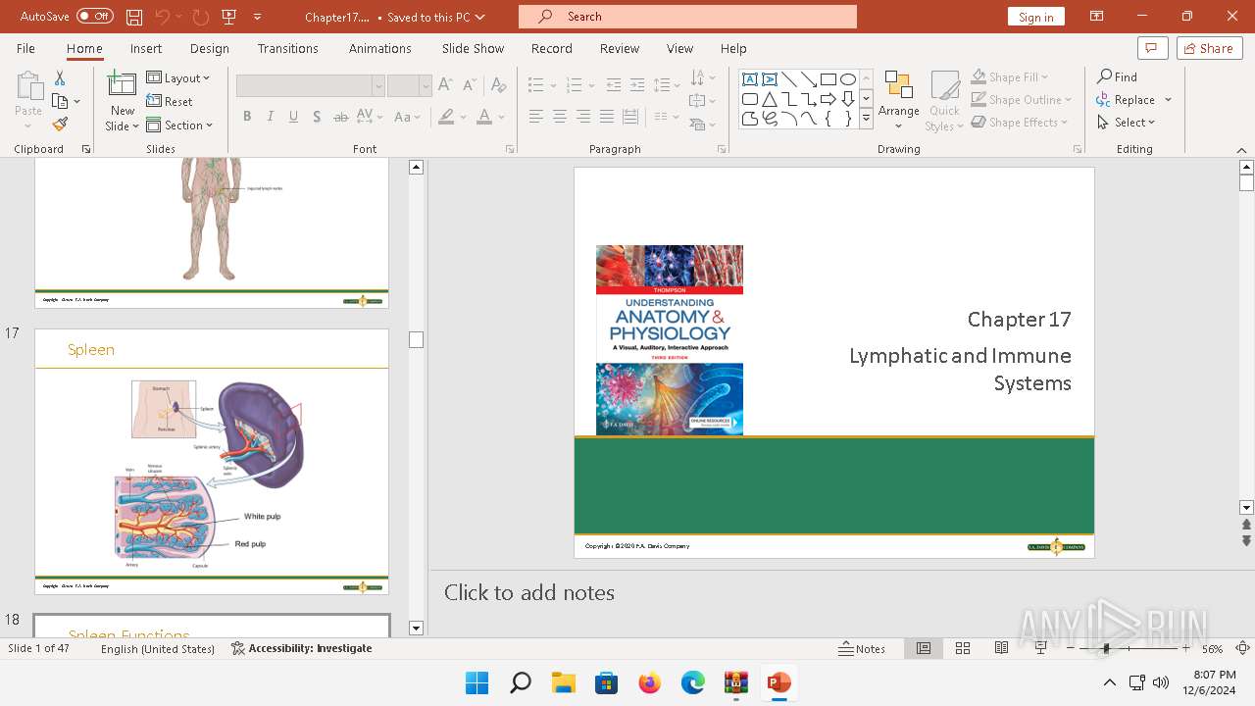The width and height of the screenshot is (1255, 706).
Task: Click Ribbon Display Options icon
Action: [x=1096, y=17]
